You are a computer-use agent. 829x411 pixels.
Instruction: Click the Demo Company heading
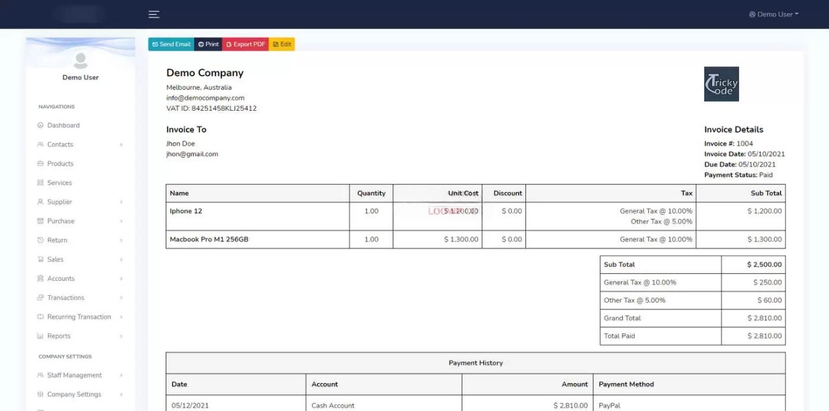point(205,73)
